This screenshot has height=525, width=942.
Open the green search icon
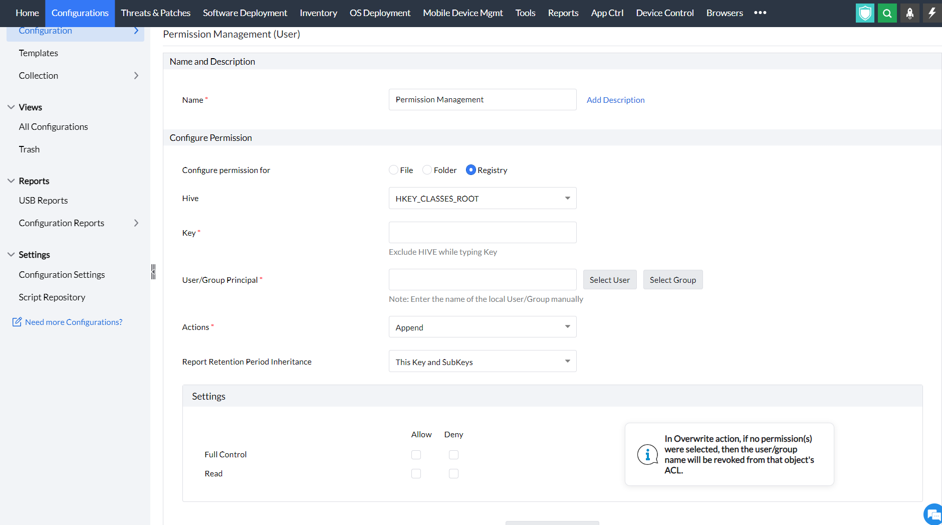(887, 13)
